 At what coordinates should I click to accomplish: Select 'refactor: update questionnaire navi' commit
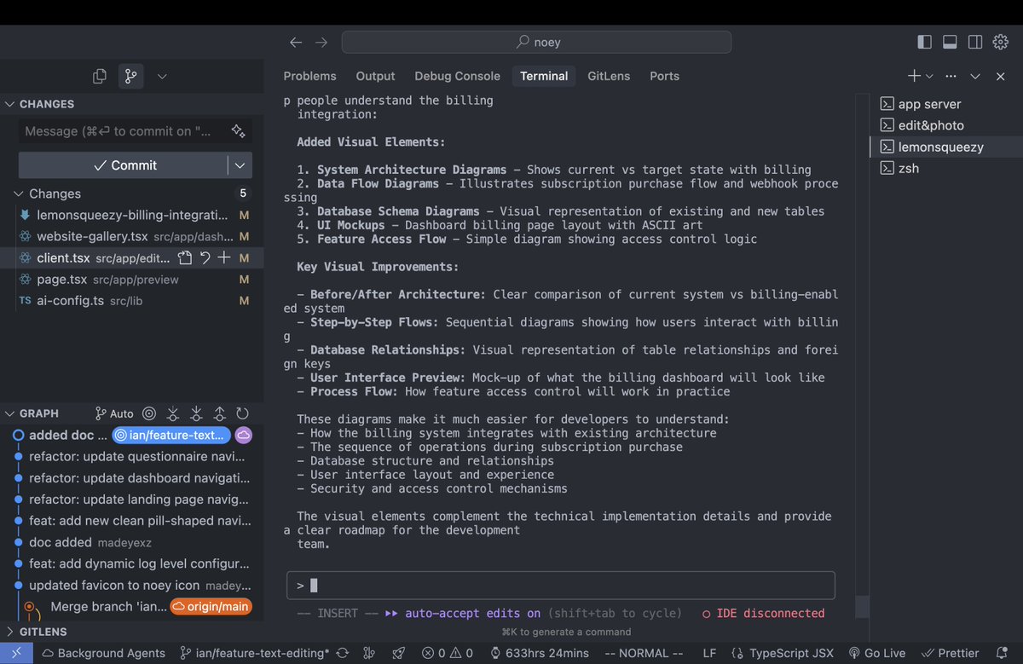(139, 456)
